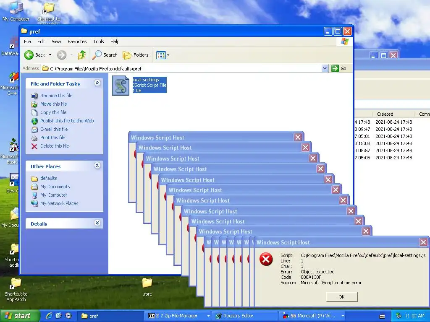The height and width of the screenshot is (322, 430).
Task: Open My Network Places link
Action: coord(59,203)
